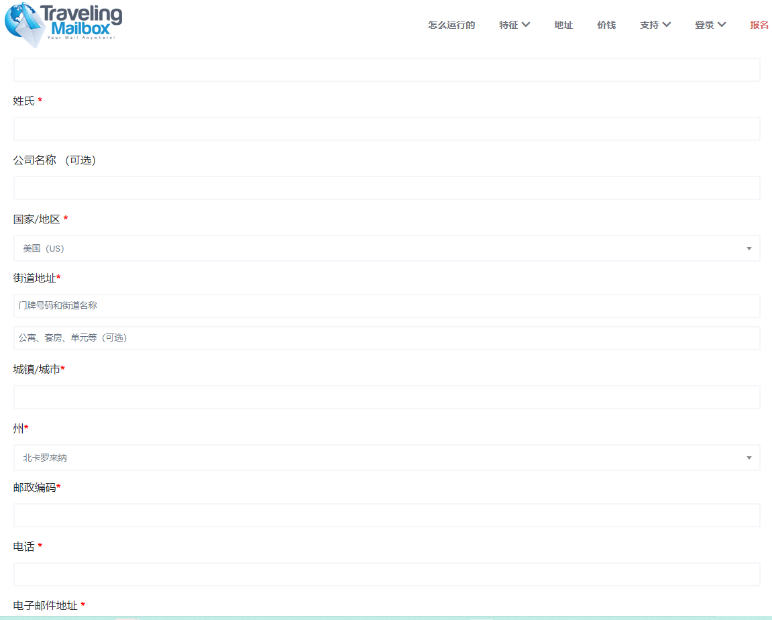Click the 城镇/城市 input field

[x=386, y=397]
